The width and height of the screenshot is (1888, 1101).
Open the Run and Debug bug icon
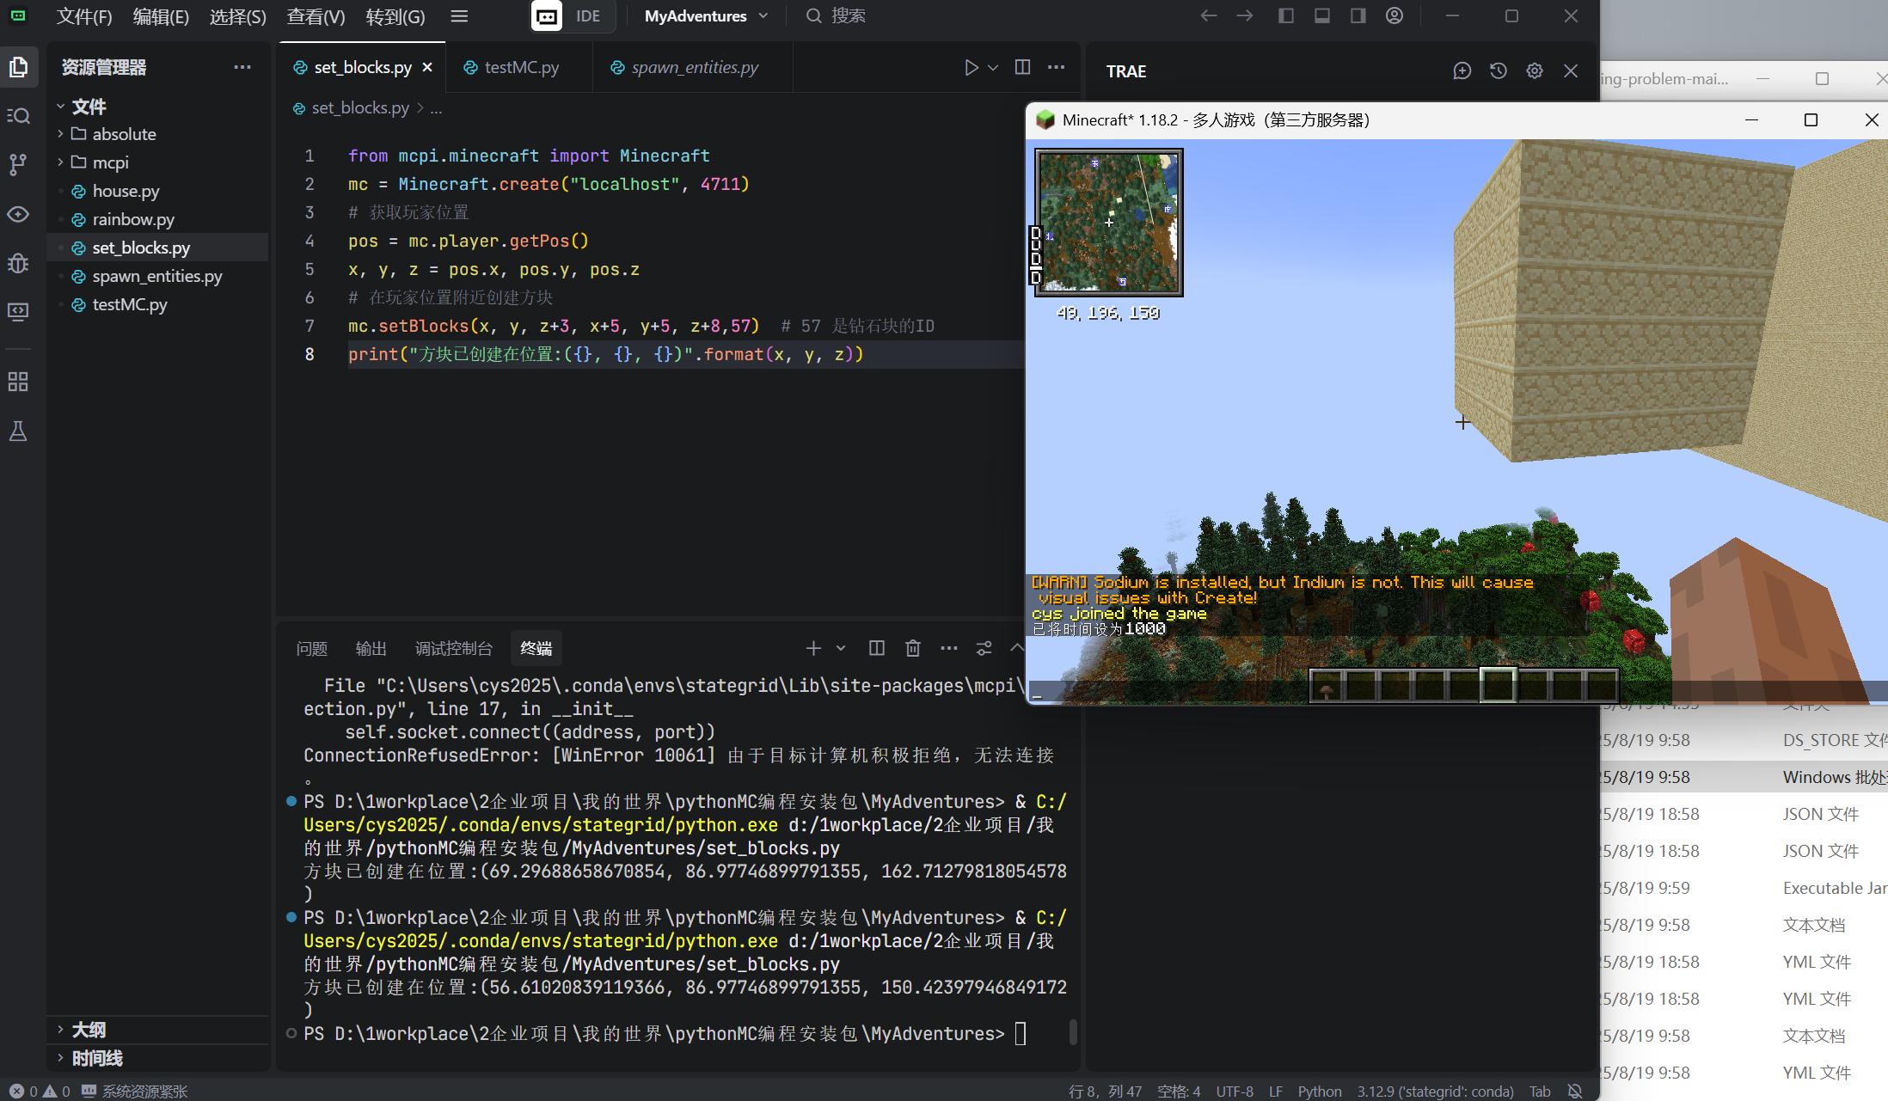click(18, 263)
